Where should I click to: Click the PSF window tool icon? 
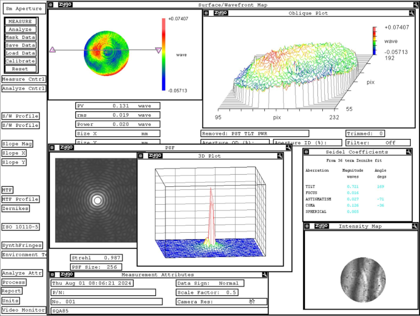[x=288, y=148]
